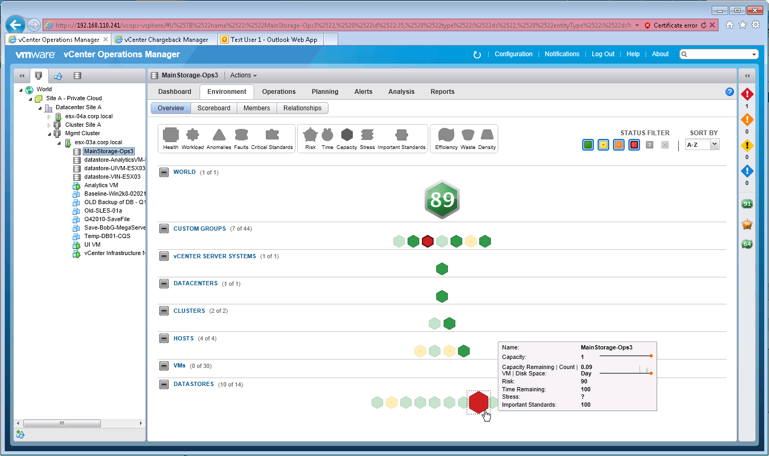Open the Operations tab

pyautogui.click(x=279, y=92)
